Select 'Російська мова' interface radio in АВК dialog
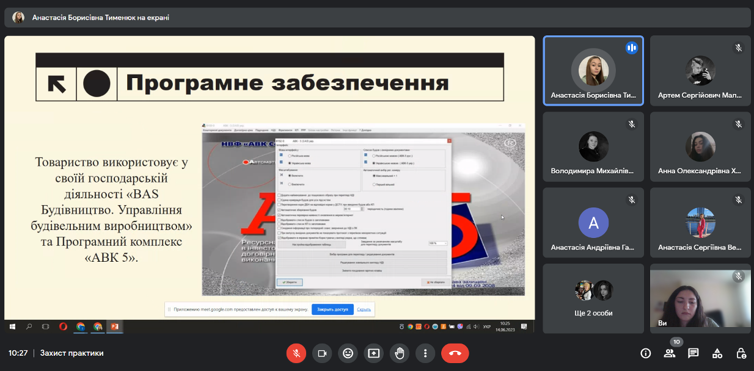Image resolution: width=754 pixels, height=371 pixels. point(290,156)
